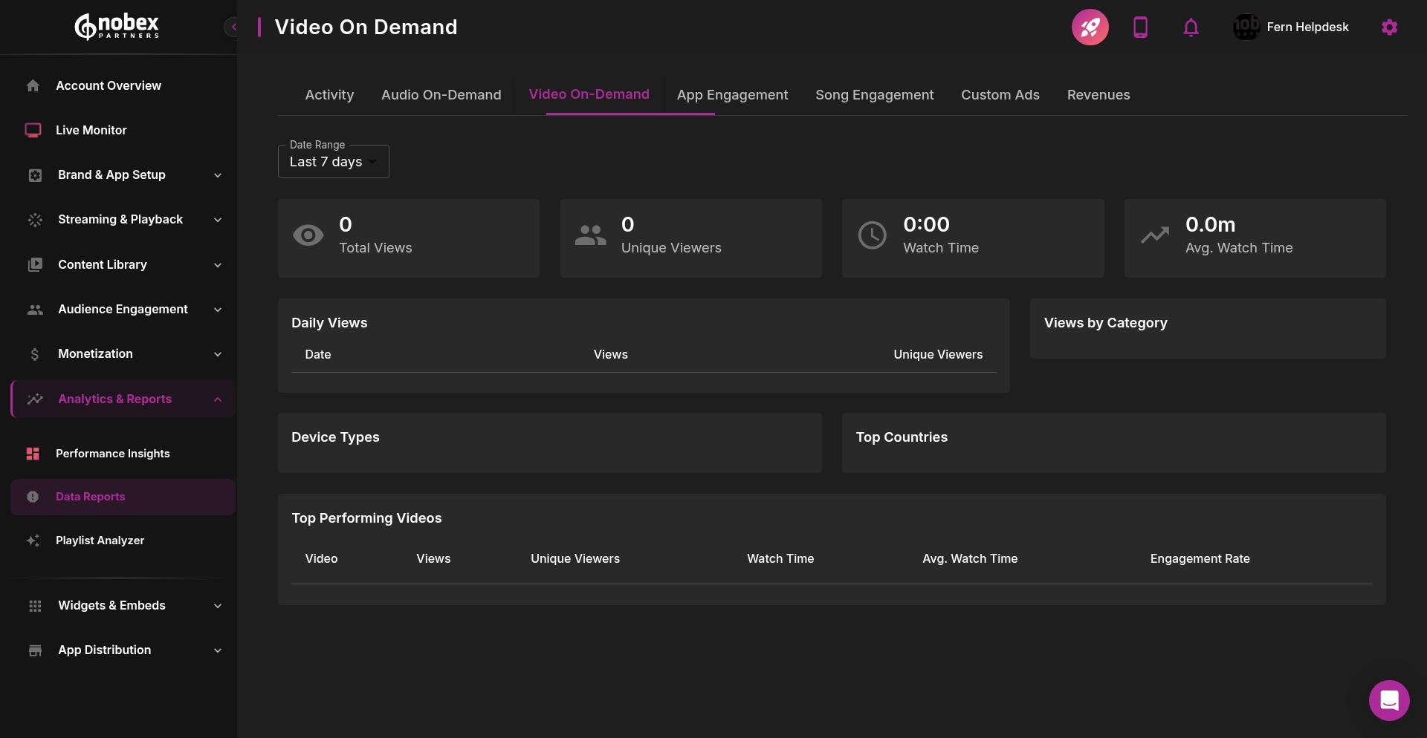Expand the Monetization section
This screenshot has width=1427, height=738.
[x=94, y=353]
